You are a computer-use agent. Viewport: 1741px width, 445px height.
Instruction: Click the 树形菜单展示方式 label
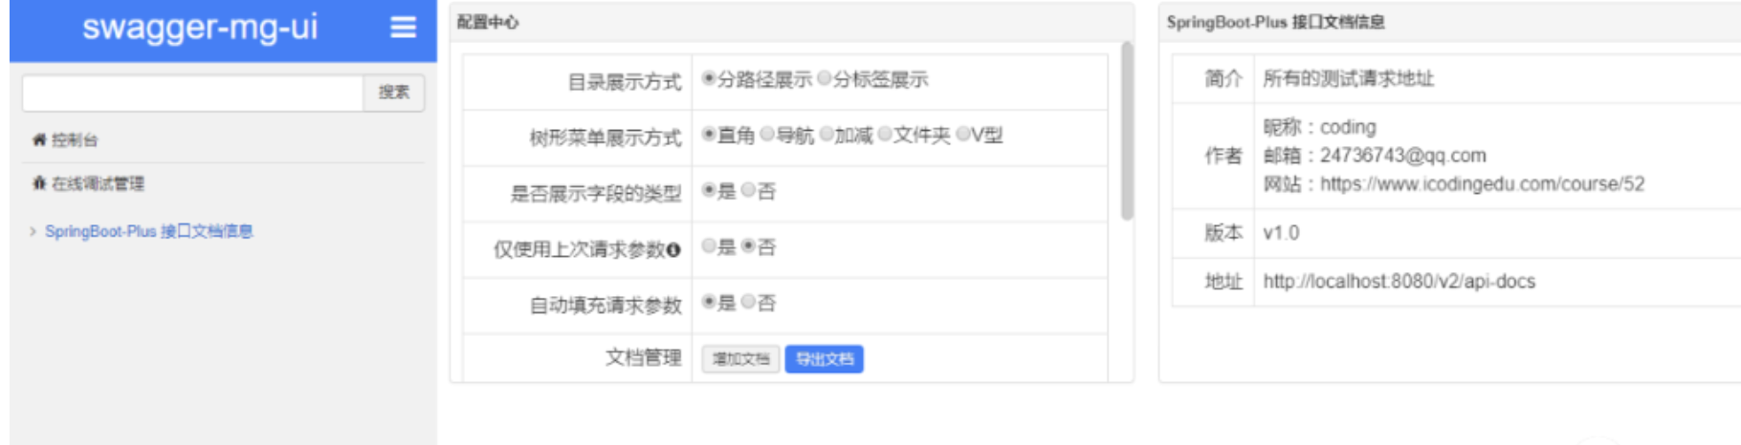pyautogui.click(x=605, y=138)
